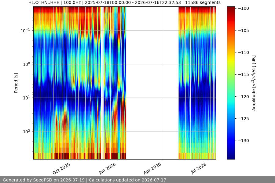Click the 10⁻¹ period tick label
The width and height of the screenshot is (275, 183).
coord(25,30)
